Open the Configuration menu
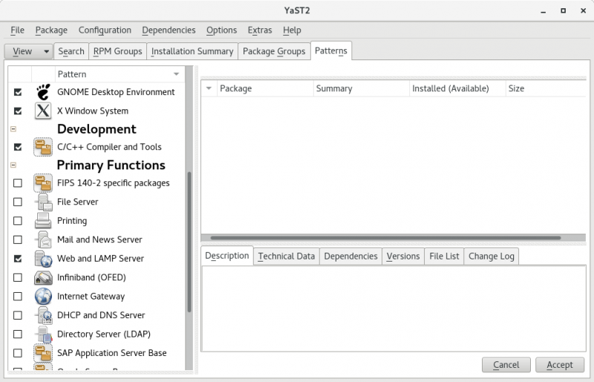The height and width of the screenshot is (382, 594). click(x=105, y=30)
